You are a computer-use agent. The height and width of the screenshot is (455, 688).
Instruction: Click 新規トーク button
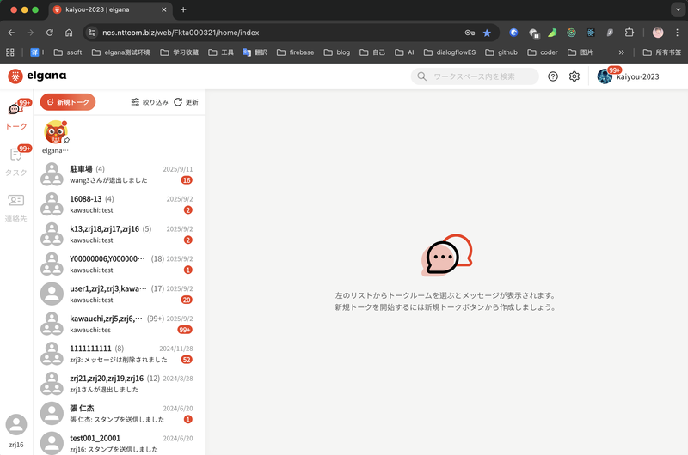pyautogui.click(x=68, y=102)
